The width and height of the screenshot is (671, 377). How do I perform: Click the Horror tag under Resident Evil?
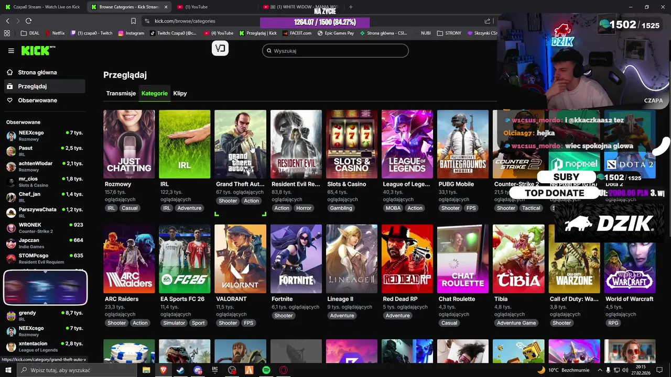(x=304, y=208)
